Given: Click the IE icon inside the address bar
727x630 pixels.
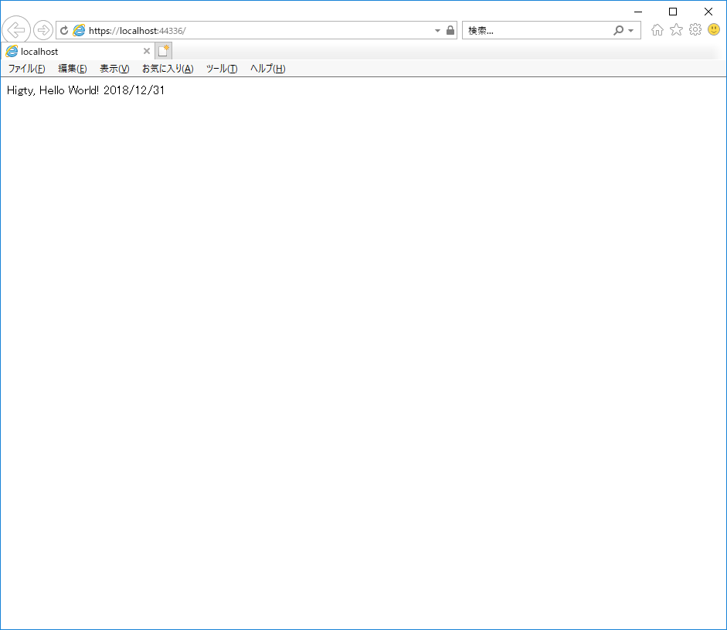Looking at the screenshot, I should point(80,29).
